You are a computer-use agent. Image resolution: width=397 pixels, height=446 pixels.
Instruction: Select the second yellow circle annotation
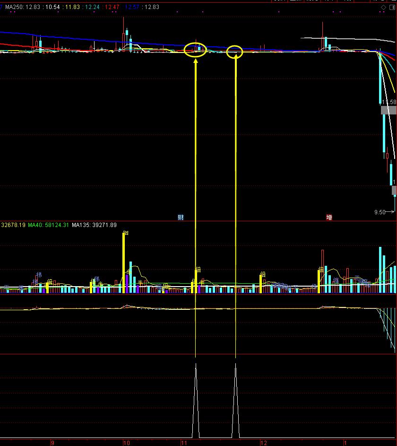pyautogui.click(x=234, y=52)
